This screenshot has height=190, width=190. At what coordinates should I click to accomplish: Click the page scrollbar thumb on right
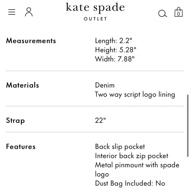pos(188,126)
